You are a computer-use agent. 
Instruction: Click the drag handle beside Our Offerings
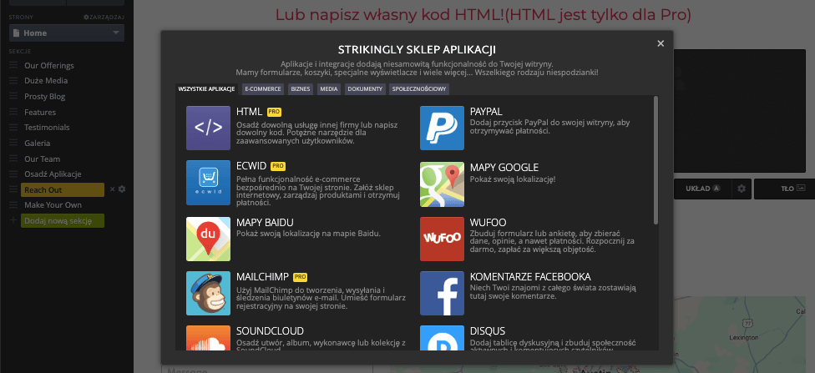(13, 65)
